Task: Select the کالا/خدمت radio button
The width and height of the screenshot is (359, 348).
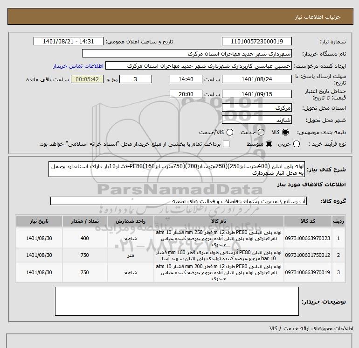Action: coord(230,132)
